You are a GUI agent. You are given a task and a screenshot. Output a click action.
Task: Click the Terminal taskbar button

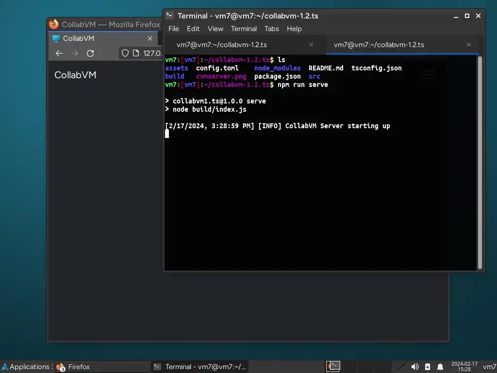click(x=199, y=367)
